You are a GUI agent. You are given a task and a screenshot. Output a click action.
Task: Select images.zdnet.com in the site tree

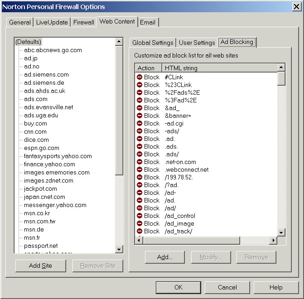[x=48, y=180]
